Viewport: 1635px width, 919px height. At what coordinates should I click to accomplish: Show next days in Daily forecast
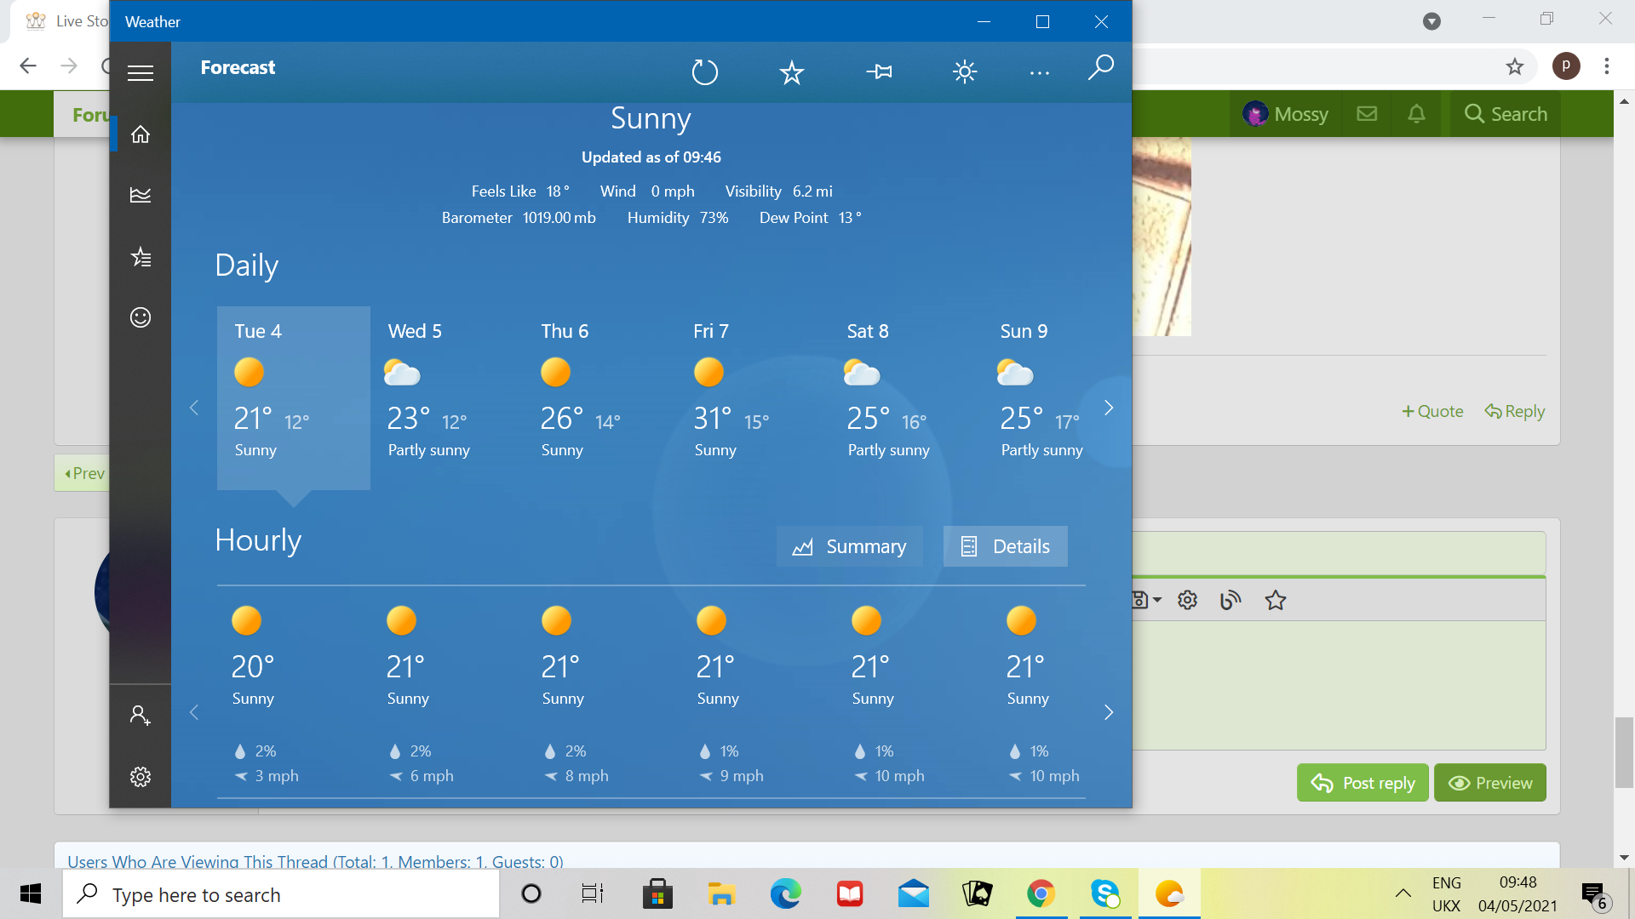[1108, 408]
